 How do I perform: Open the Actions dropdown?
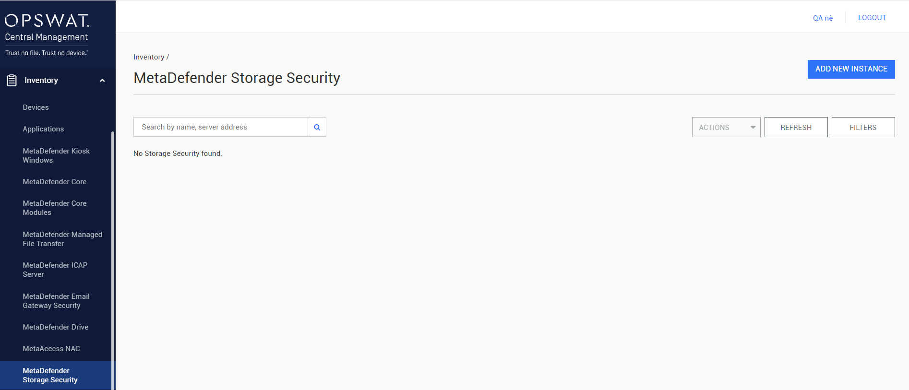(x=726, y=127)
